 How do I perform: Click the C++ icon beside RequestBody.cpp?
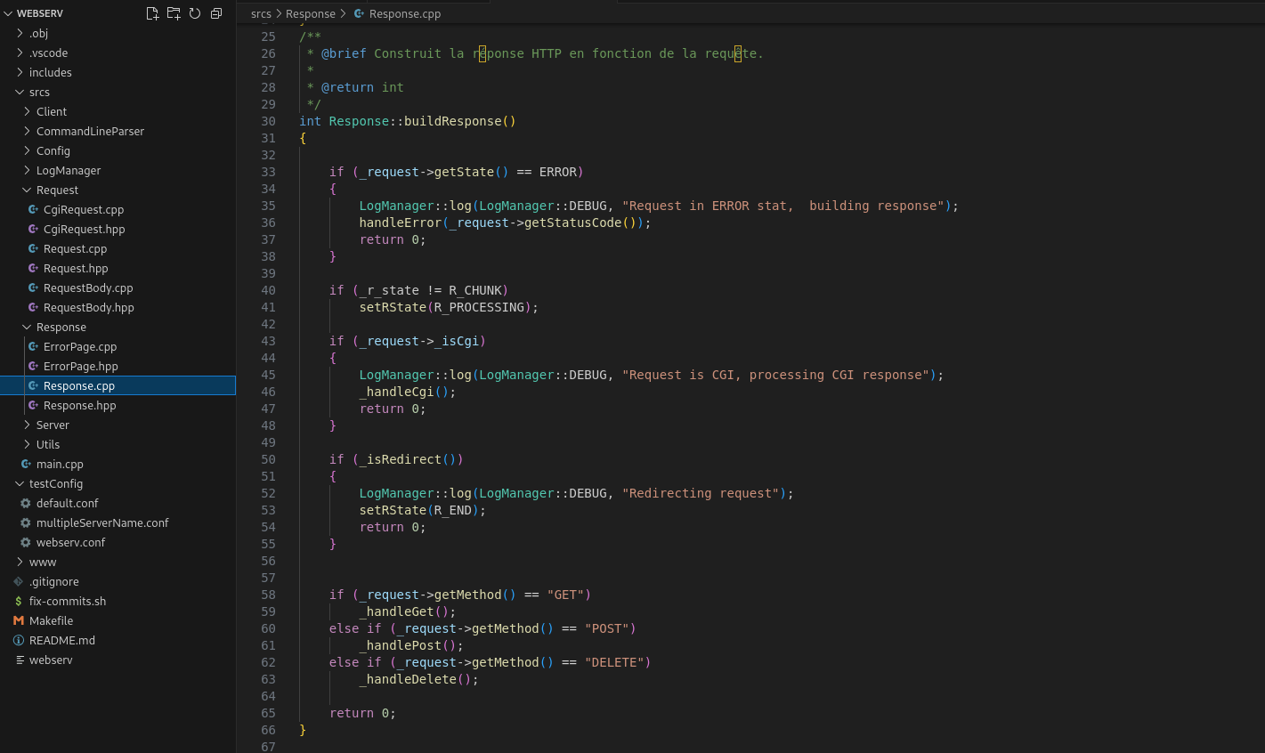click(33, 287)
